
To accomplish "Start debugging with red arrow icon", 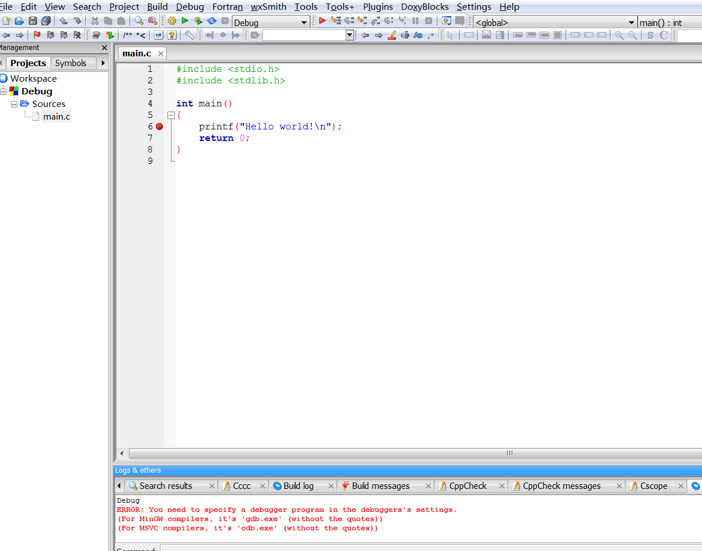I will [322, 21].
